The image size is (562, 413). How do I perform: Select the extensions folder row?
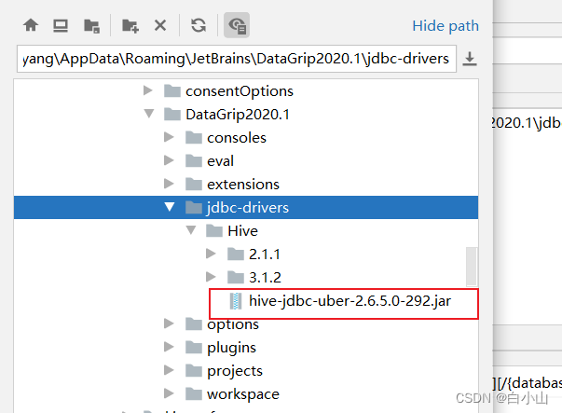pyautogui.click(x=246, y=185)
